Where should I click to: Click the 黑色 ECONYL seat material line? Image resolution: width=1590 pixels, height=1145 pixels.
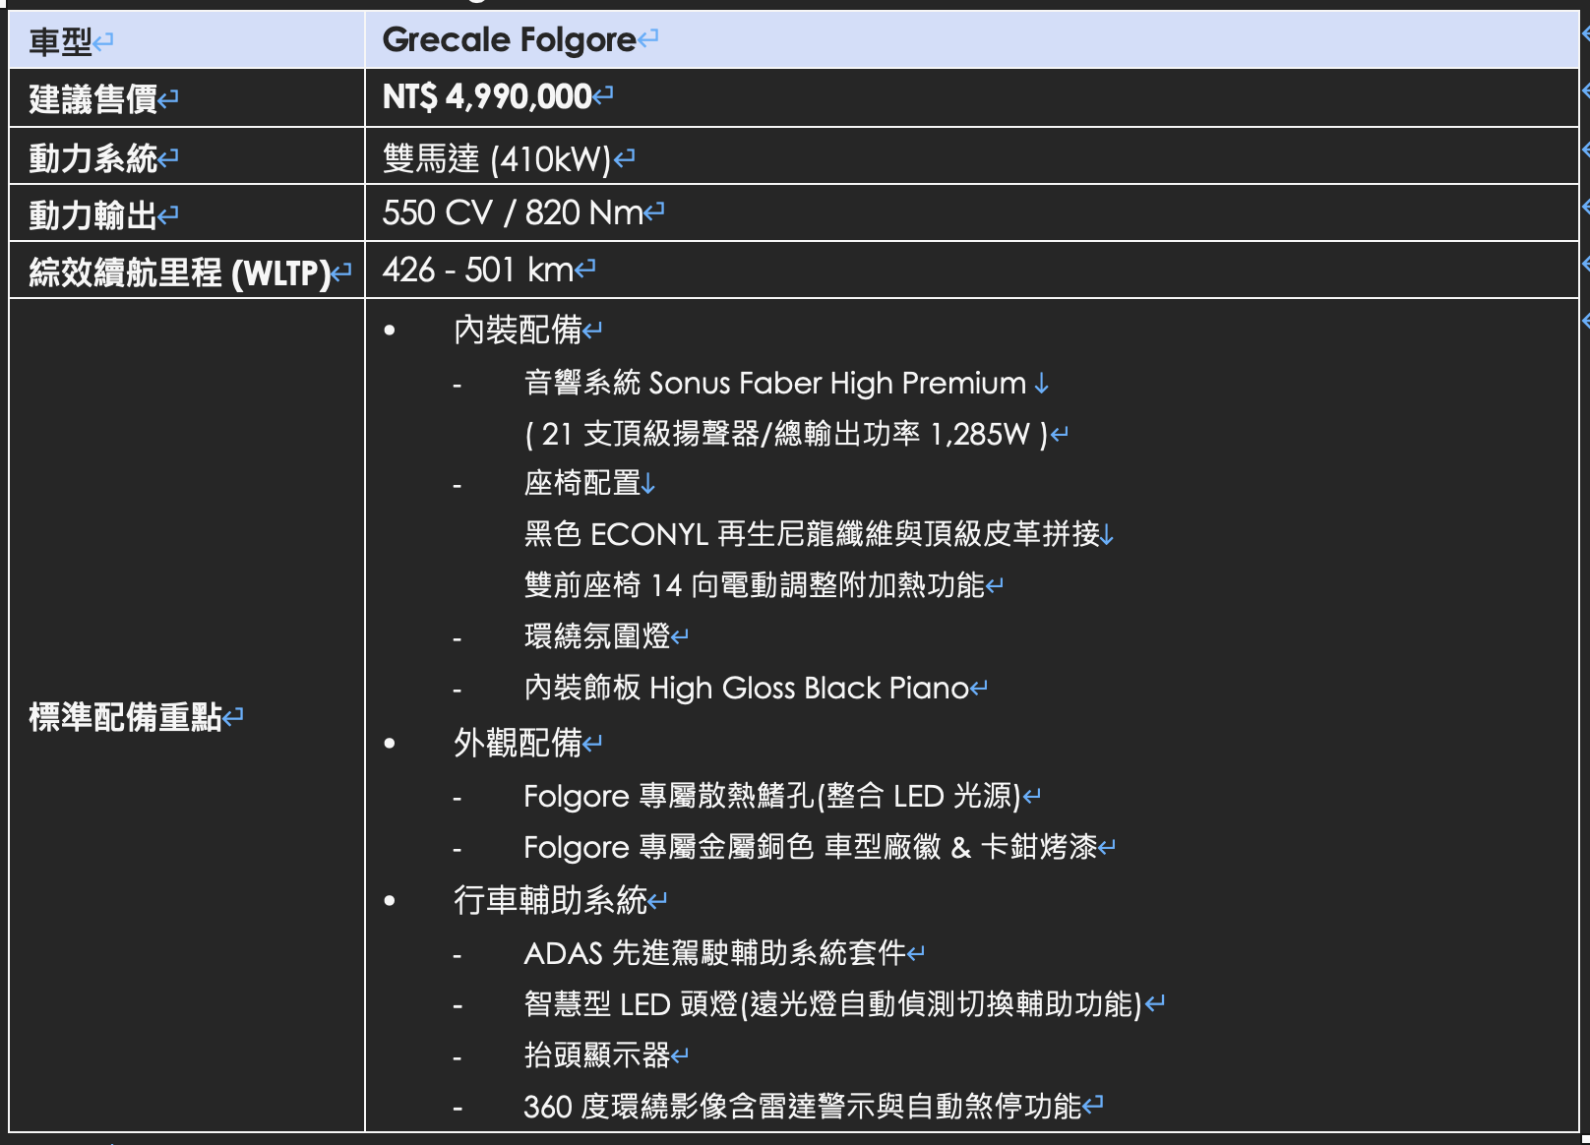coord(811,534)
